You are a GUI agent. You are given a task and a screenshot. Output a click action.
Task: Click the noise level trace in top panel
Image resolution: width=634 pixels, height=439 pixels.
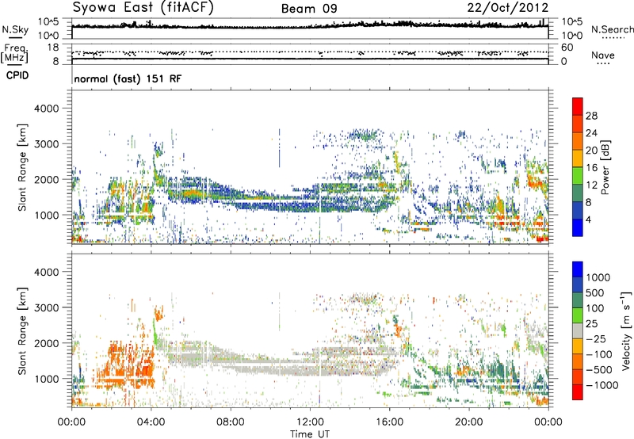pyautogui.click(x=310, y=26)
